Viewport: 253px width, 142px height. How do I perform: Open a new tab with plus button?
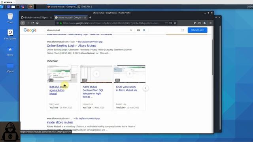pyautogui.click(x=90, y=17)
